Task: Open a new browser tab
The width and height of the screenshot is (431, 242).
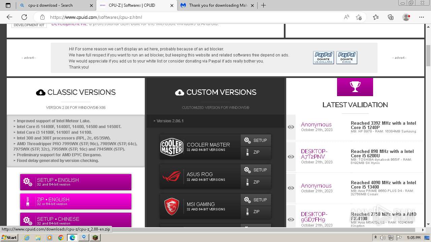Action: point(263,5)
